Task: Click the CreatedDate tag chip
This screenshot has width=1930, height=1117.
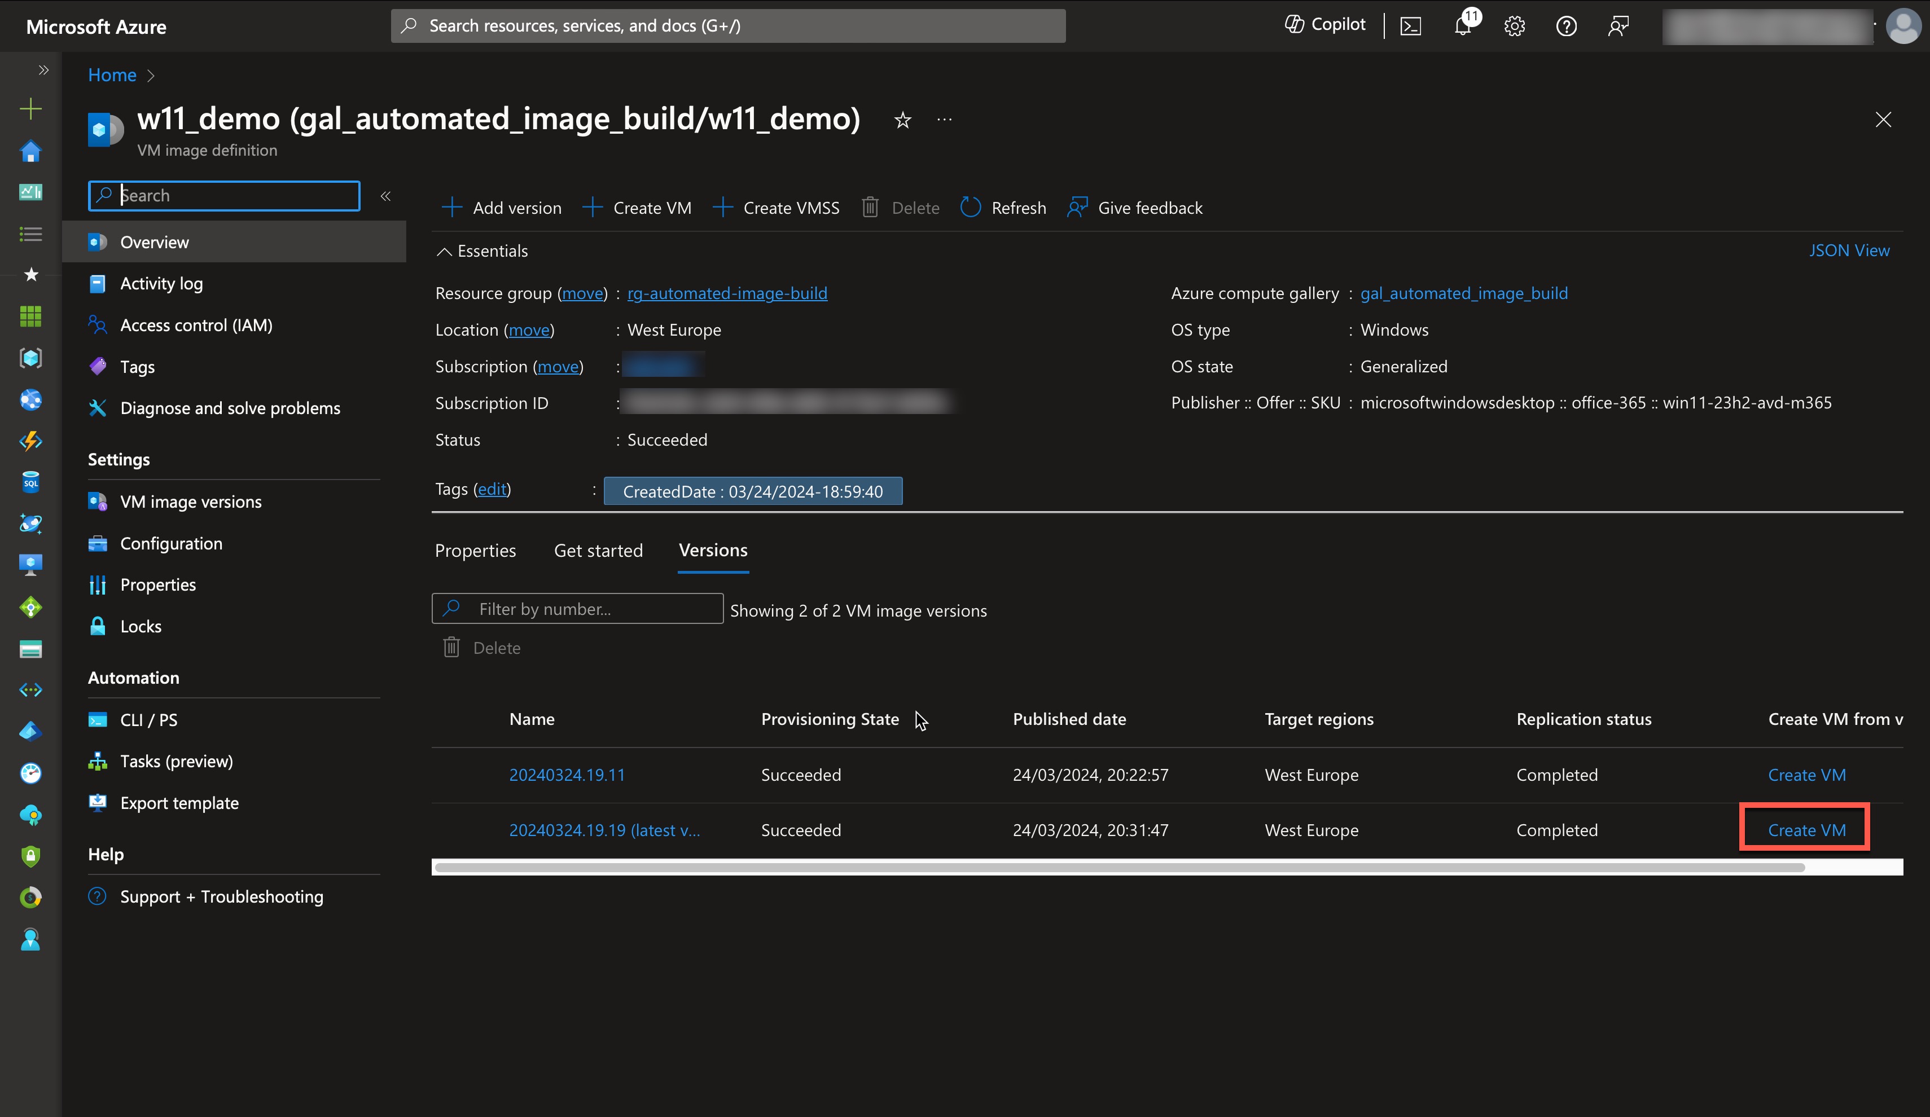Action: (753, 491)
